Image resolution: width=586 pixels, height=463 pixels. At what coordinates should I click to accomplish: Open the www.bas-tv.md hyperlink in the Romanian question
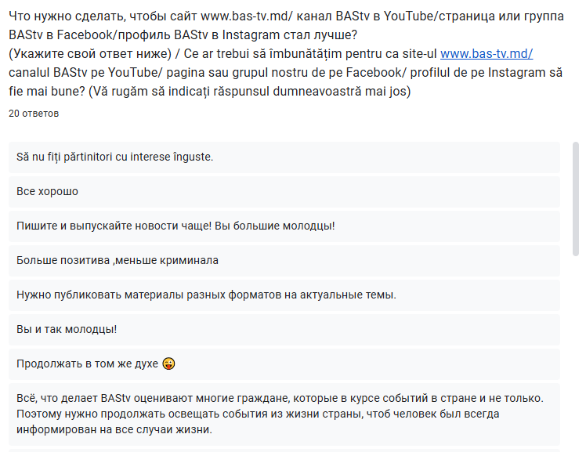tap(486, 54)
